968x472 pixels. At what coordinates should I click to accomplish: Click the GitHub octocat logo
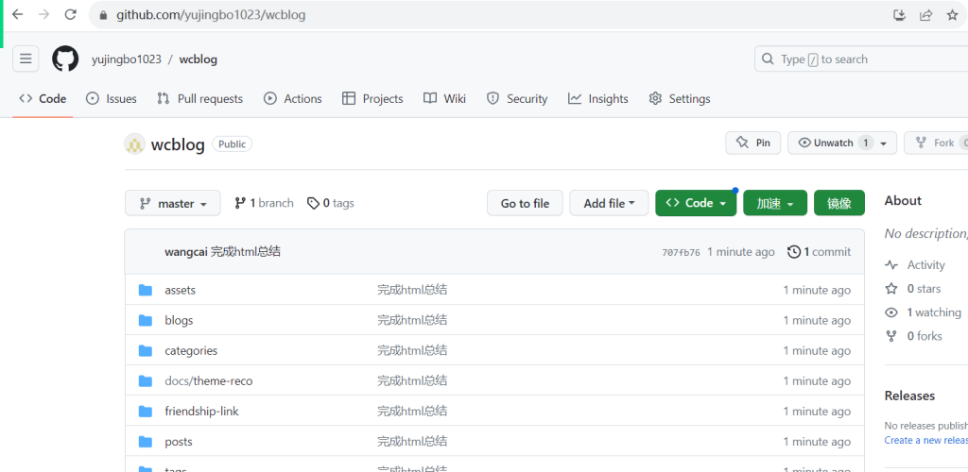coord(65,59)
